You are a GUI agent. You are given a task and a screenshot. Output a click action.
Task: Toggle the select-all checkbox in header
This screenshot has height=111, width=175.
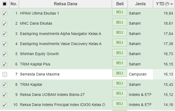click(5, 4)
